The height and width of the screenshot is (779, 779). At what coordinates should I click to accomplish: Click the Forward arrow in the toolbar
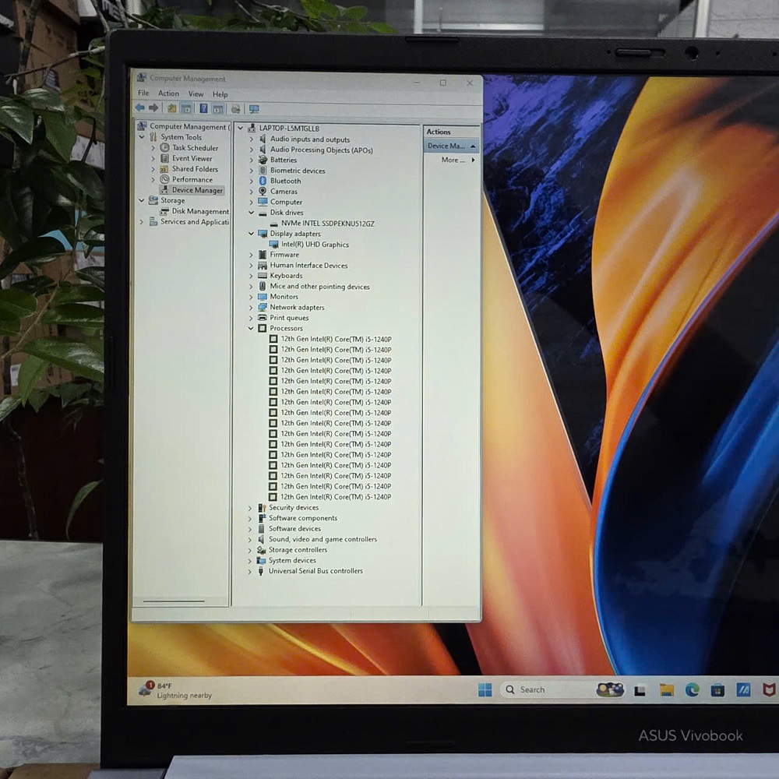153,108
